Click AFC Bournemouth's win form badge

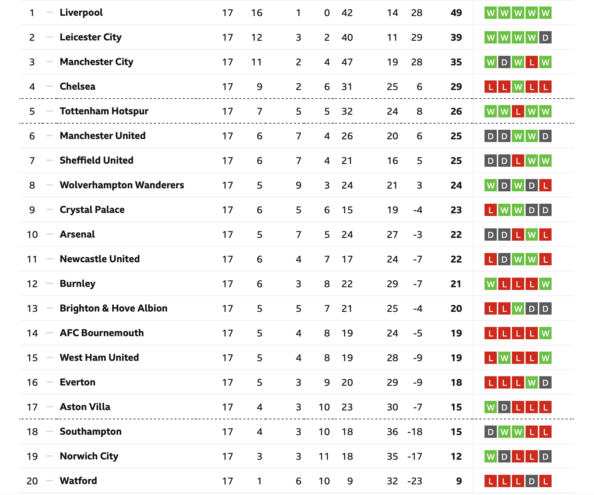click(x=545, y=333)
